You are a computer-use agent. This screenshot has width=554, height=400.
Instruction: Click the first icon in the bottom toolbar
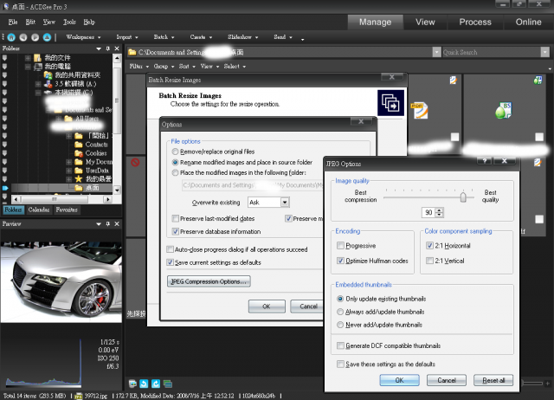click(132, 384)
